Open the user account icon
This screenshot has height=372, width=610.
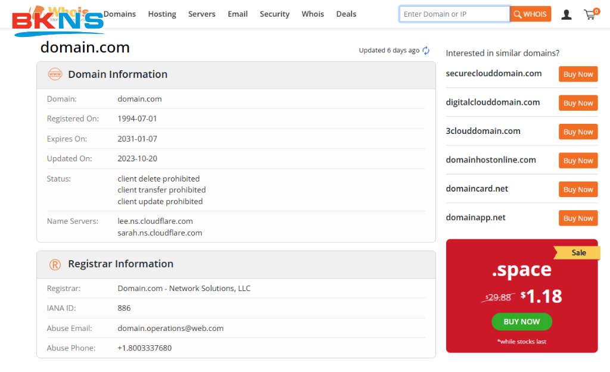point(567,14)
